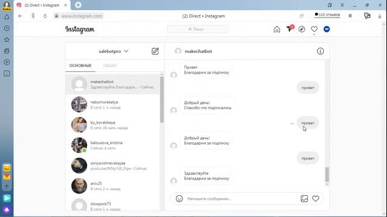Bookmark this page with the bookmark icon
The height and width of the screenshot is (217, 387).
(x=350, y=16)
